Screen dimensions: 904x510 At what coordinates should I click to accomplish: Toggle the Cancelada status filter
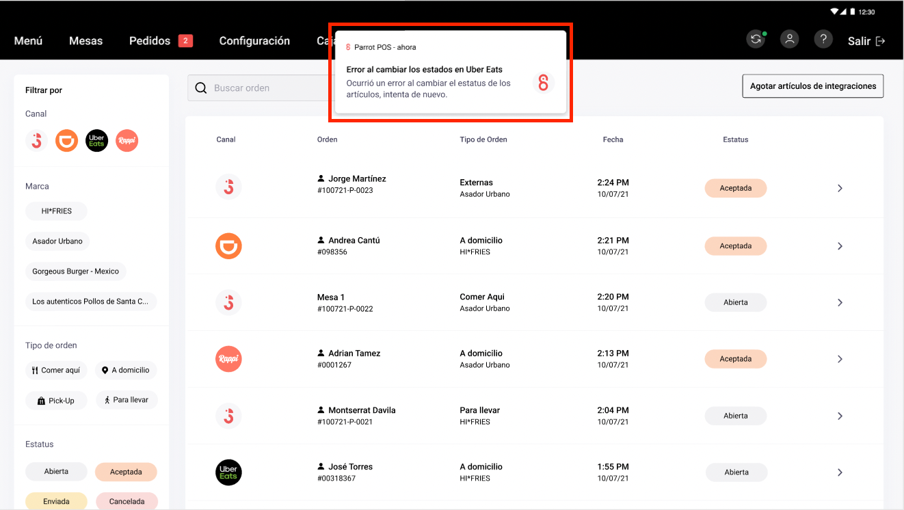coord(127,501)
